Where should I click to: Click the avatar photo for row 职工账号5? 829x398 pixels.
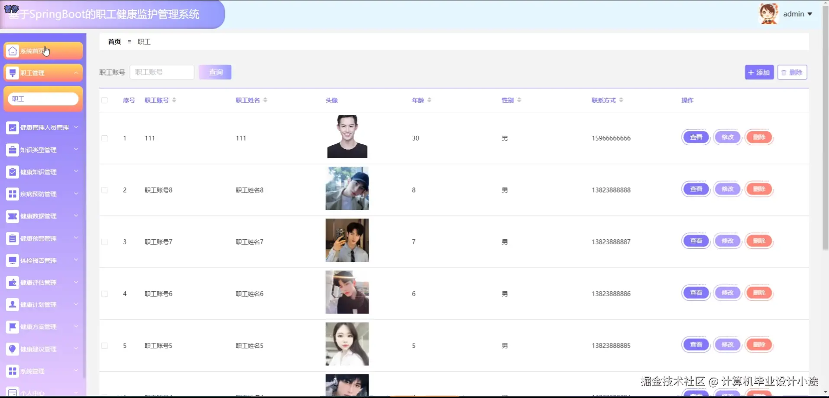click(347, 344)
